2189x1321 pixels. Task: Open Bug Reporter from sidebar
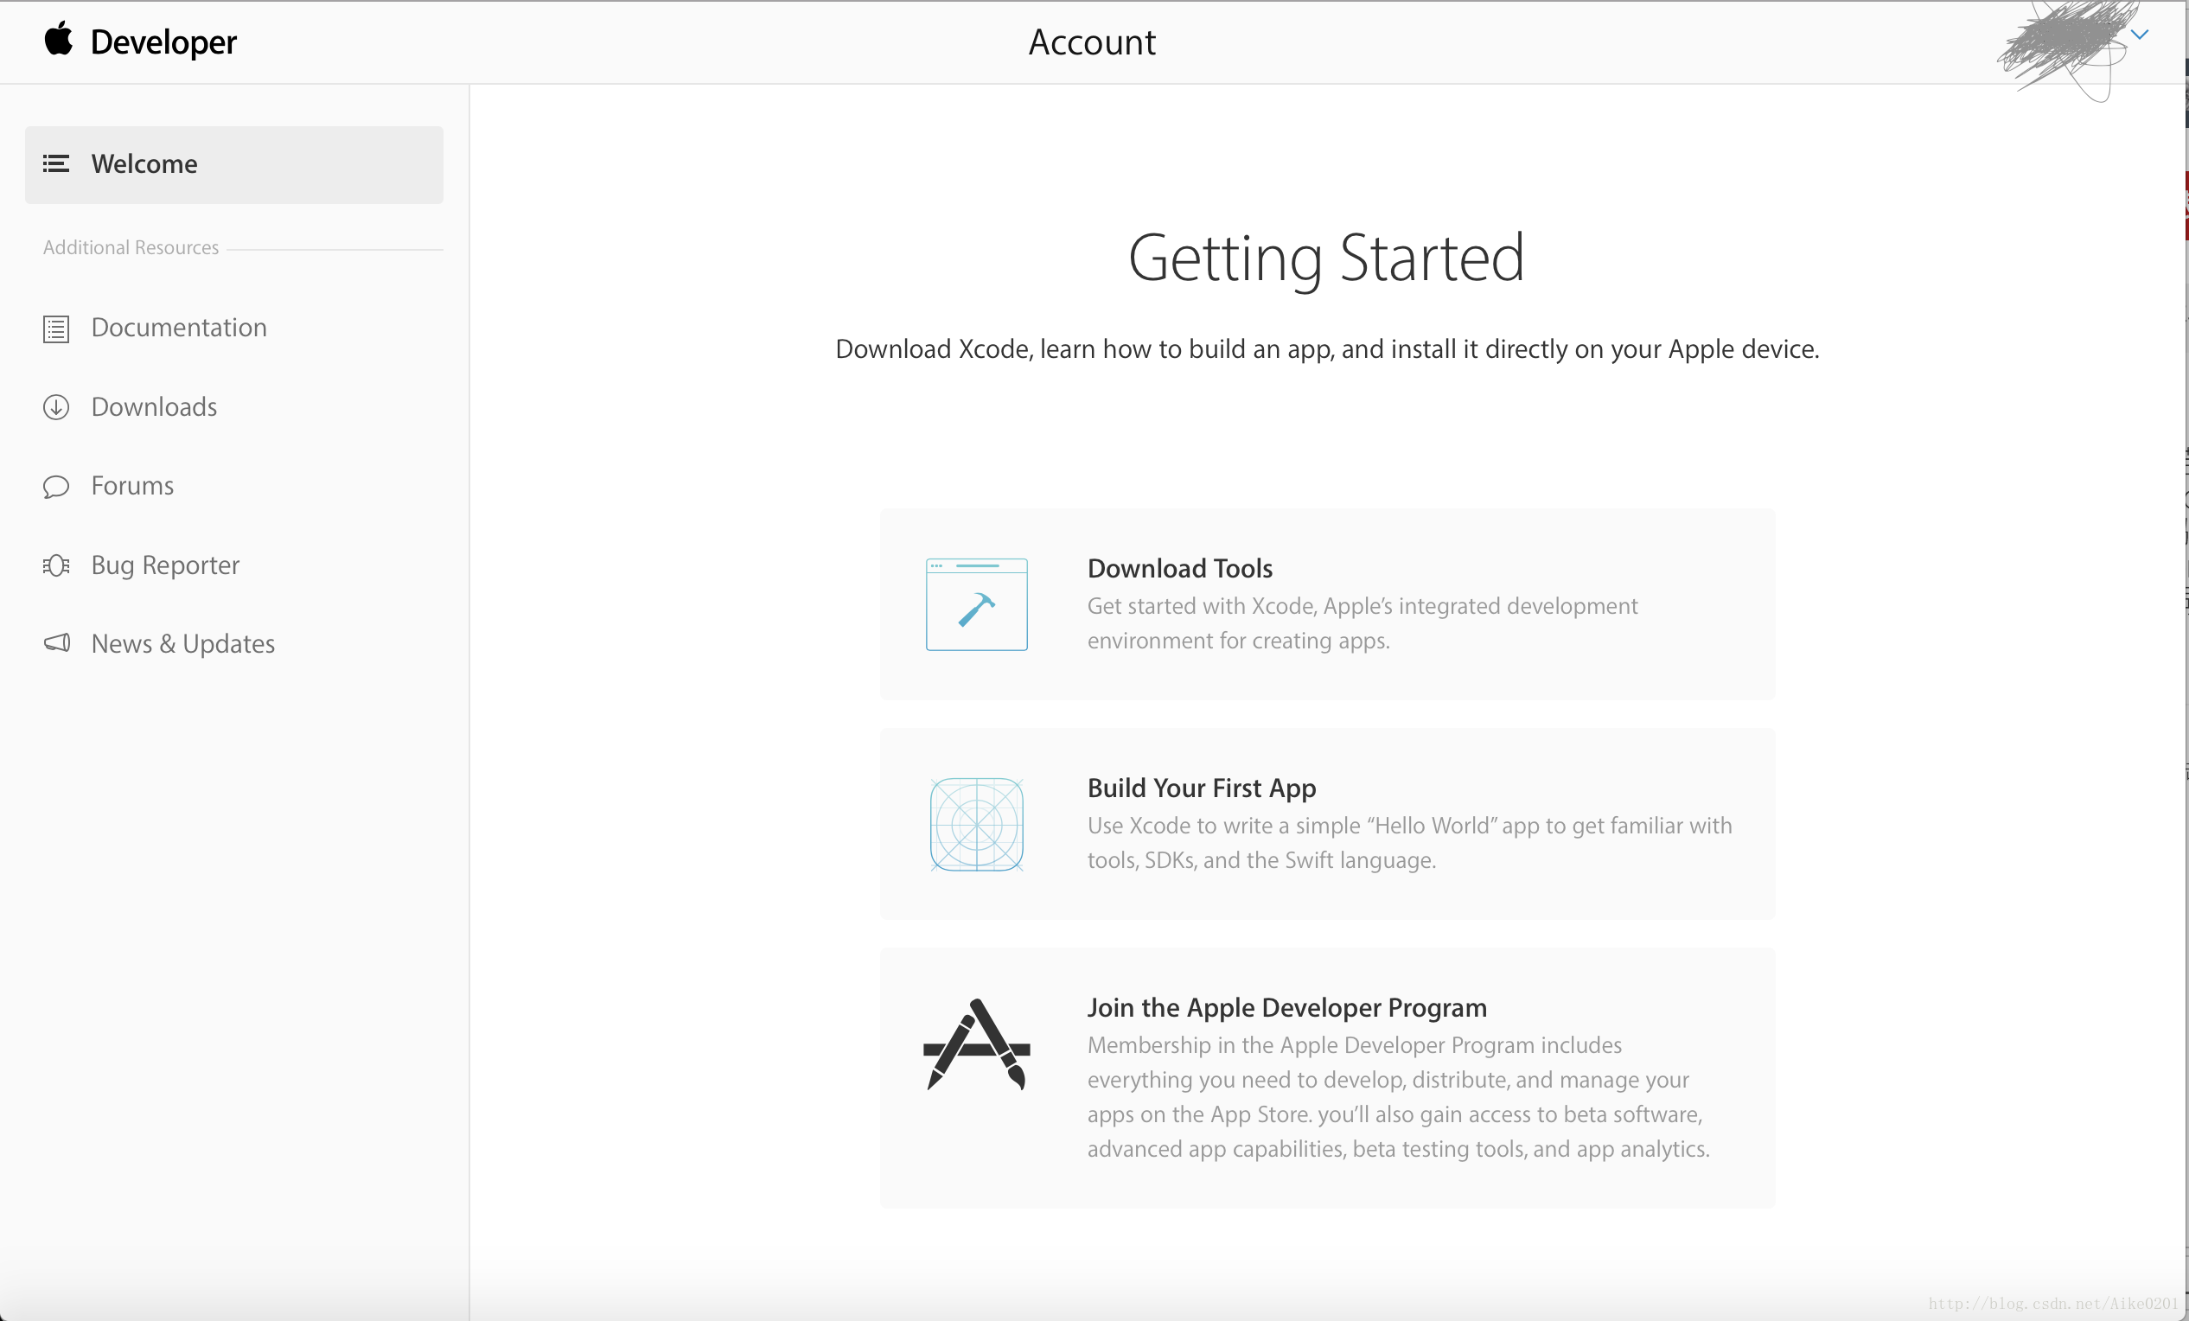click(x=165, y=565)
